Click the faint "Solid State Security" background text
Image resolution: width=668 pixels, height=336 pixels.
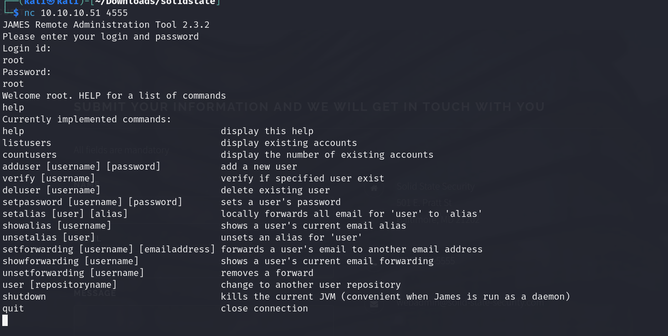(435, 186)
